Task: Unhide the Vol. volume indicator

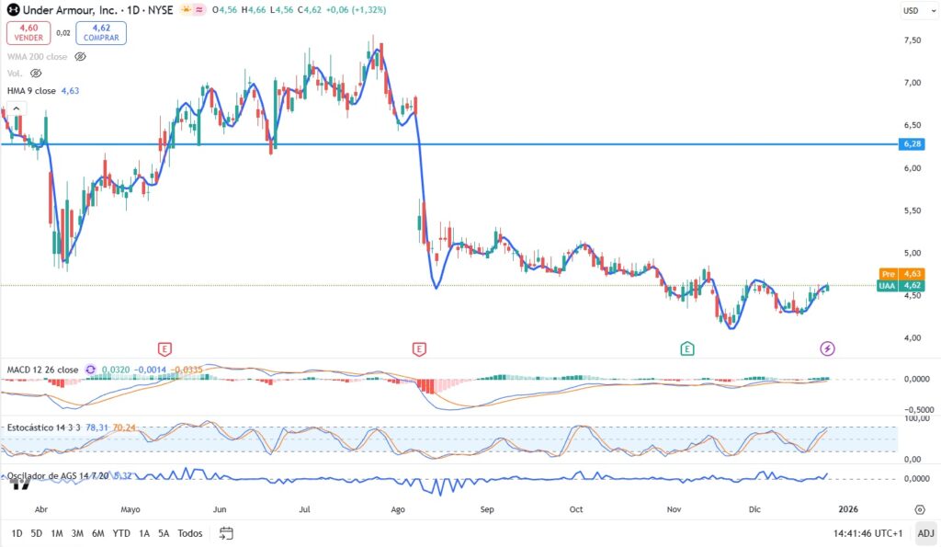Action: 37,73
